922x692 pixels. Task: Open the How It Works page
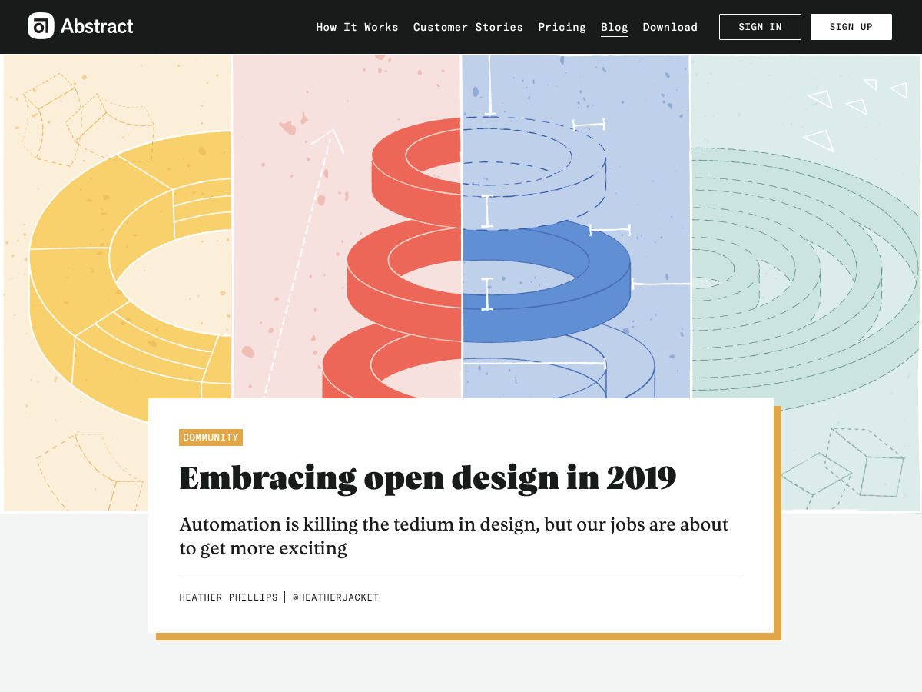[357, 27]
